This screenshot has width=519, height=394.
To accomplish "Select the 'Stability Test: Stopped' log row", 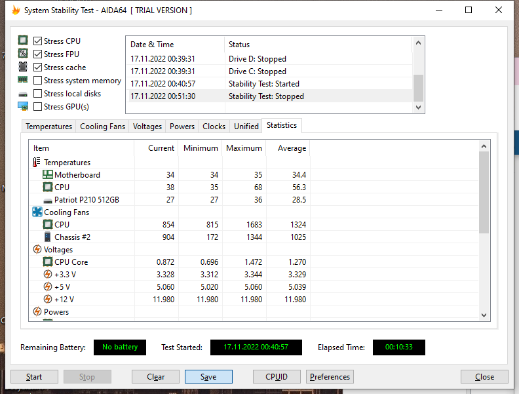I will (270, 96).
